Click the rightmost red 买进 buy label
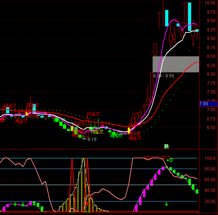The height and width of the screenshot is (215, 218). [136, 133]
